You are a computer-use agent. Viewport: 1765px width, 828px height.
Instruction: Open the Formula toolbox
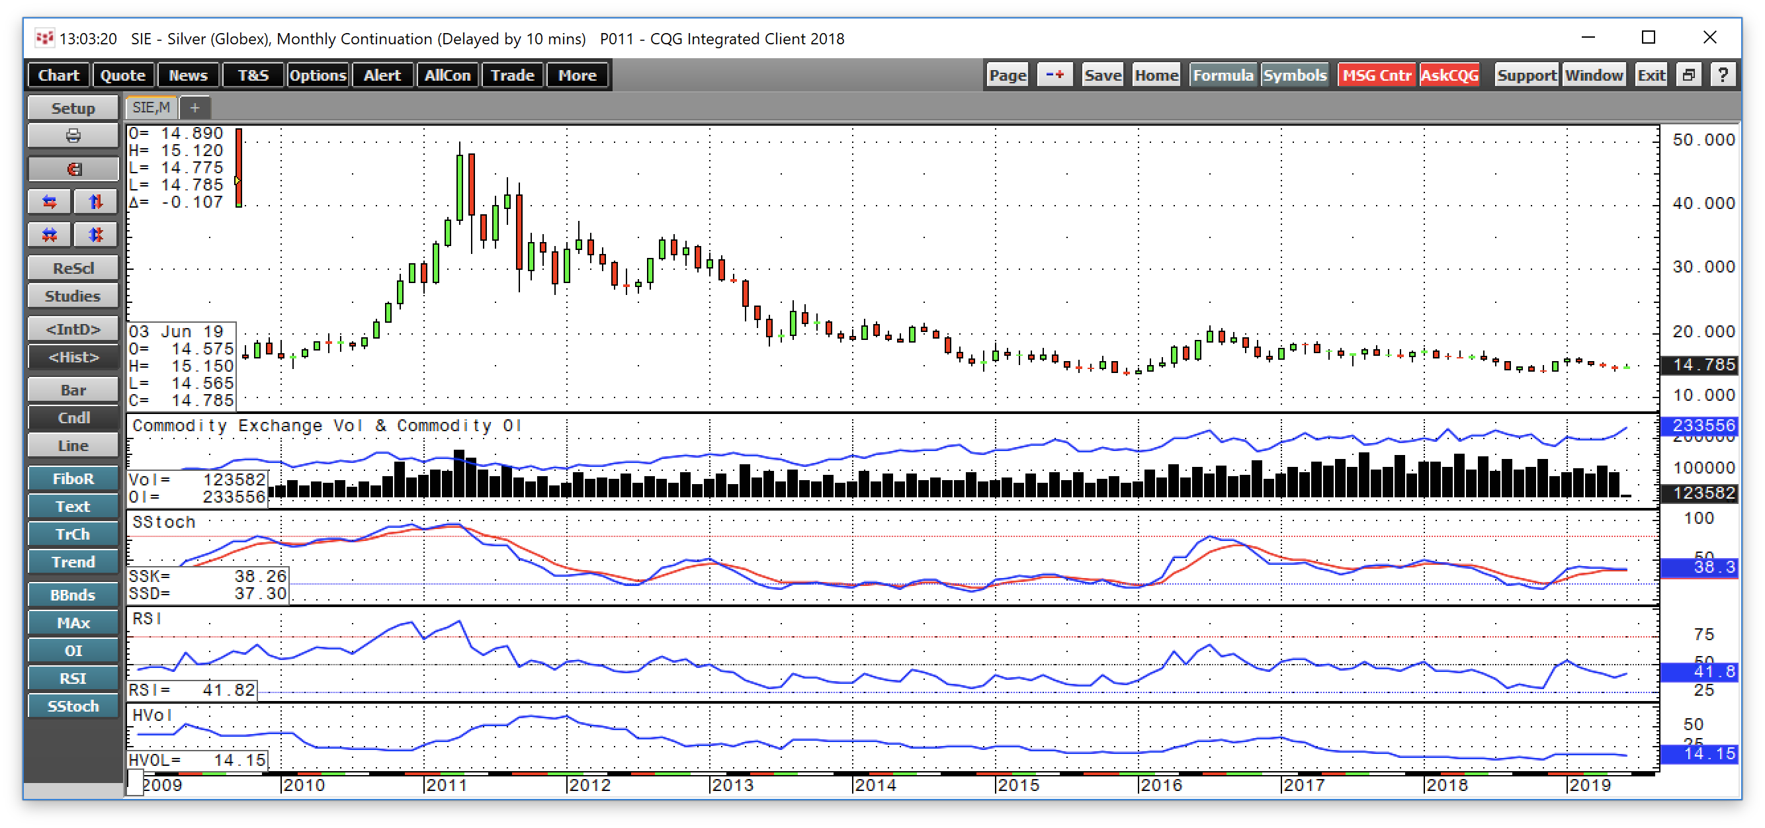pyautogui.click(x=1223, y=75)
